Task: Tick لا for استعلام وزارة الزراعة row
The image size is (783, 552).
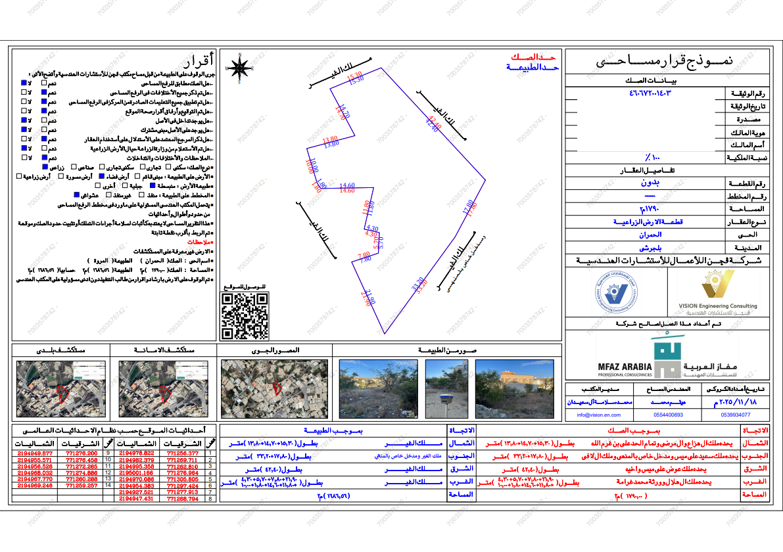Action: [x=24, y=149]
